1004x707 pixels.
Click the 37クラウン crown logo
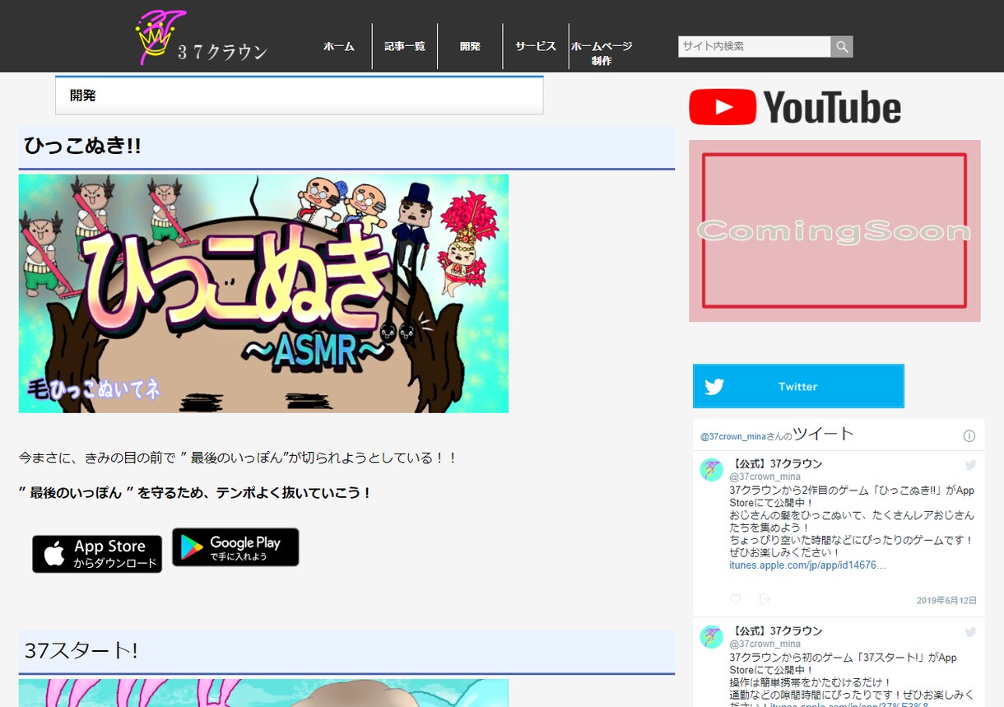(202, 38)
